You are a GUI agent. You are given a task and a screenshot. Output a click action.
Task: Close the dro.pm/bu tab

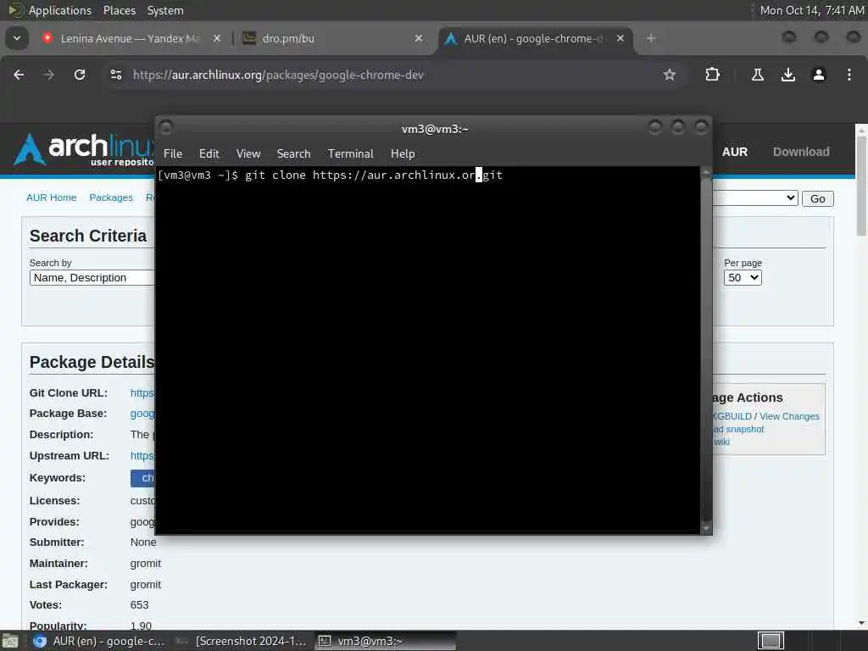419,38
